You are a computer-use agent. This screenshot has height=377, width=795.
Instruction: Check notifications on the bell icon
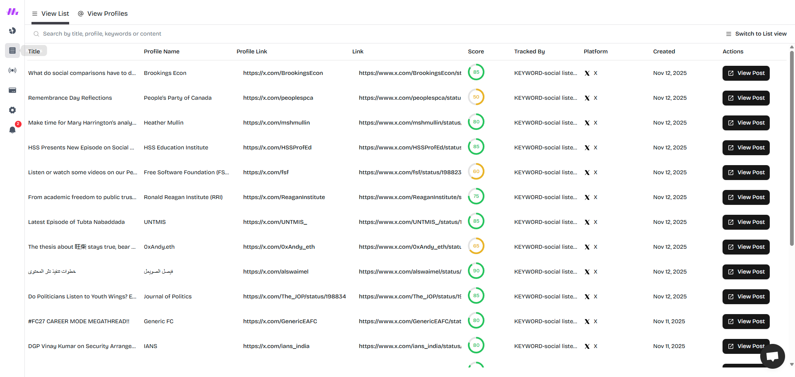click(12, 130)
